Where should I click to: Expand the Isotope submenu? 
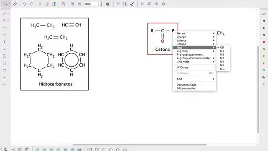pos(194,44)
